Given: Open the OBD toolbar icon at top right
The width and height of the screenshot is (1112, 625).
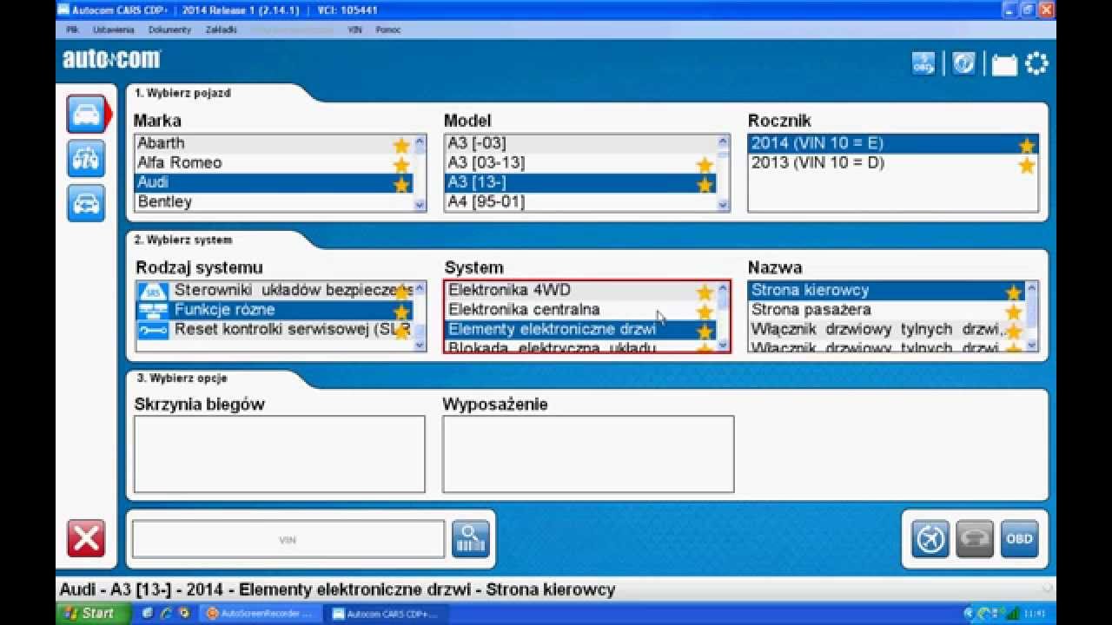Looking at the screenshot, I should point(923,63).
